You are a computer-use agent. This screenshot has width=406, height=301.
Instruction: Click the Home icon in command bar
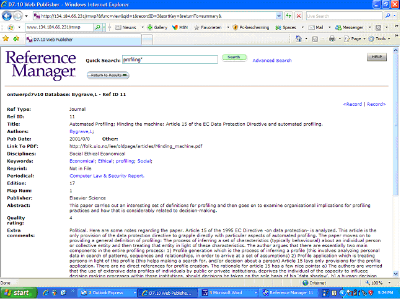(299, 38)
